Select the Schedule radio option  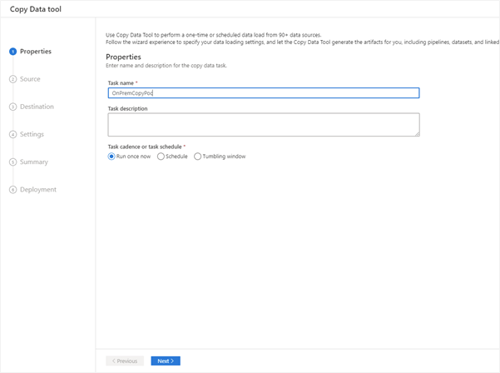161,157
